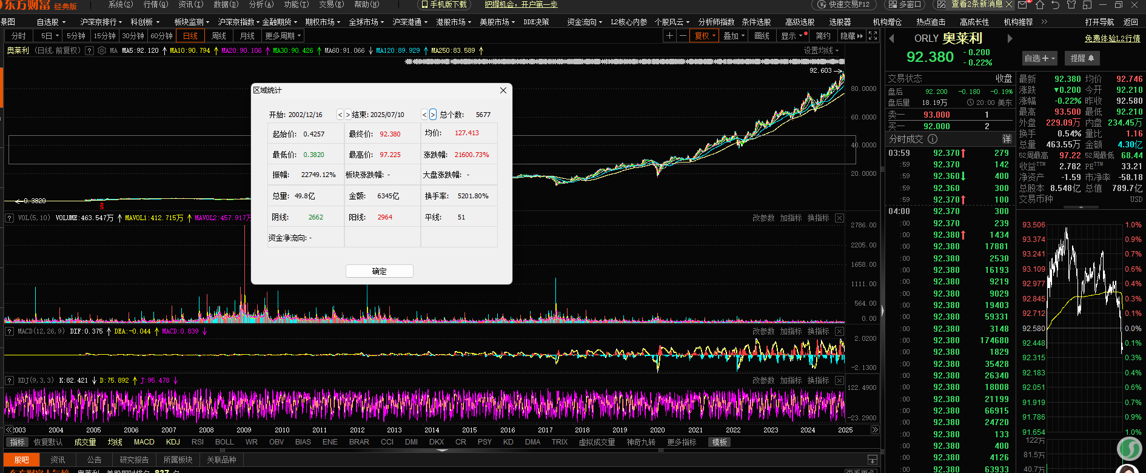This screenshot has height=473, width=1146.
Task: Open the 详 details button in 分时成交
Action: coord(1007,139)
